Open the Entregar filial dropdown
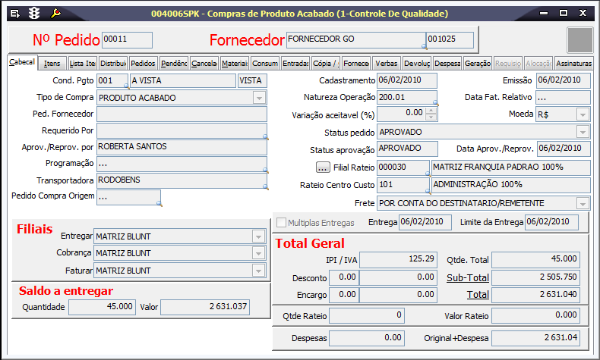The height and width of the screenshot is (360, 600). coord(259,236)
